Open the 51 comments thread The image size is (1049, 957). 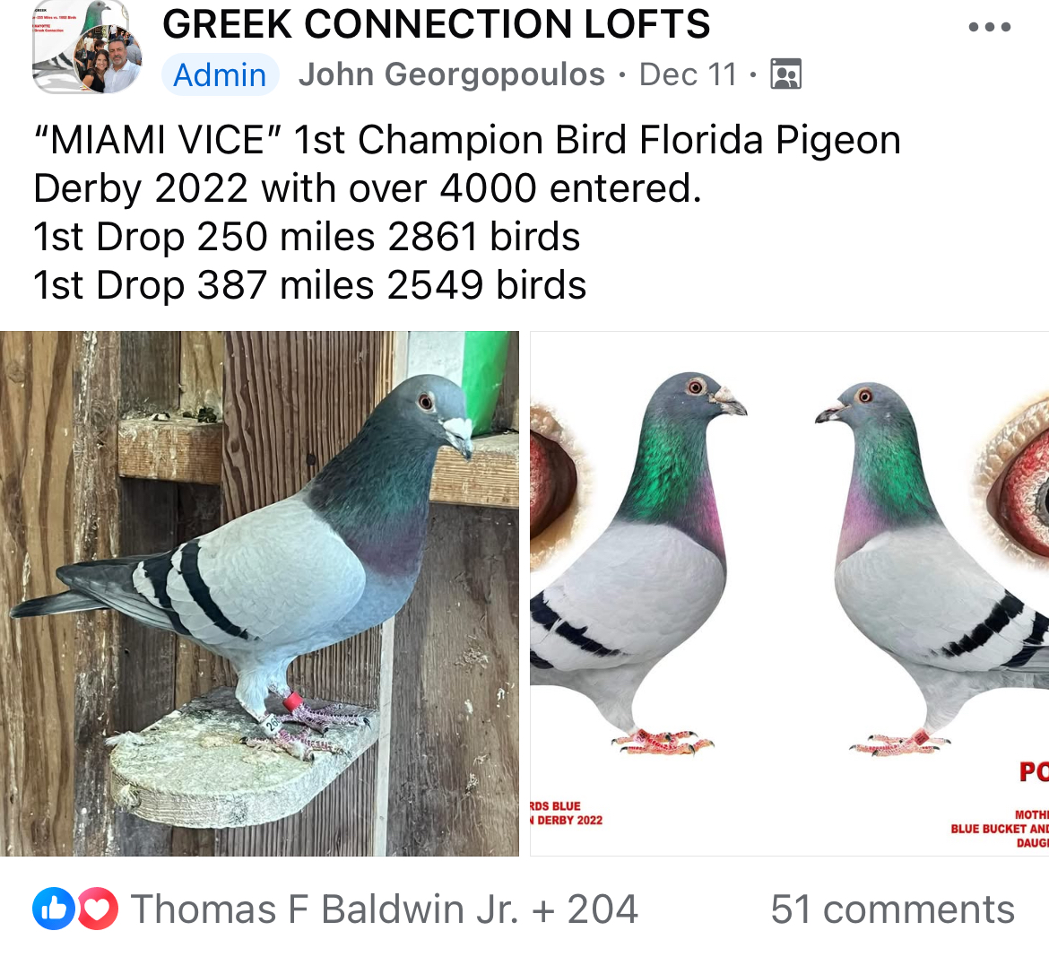pos(892,909)
